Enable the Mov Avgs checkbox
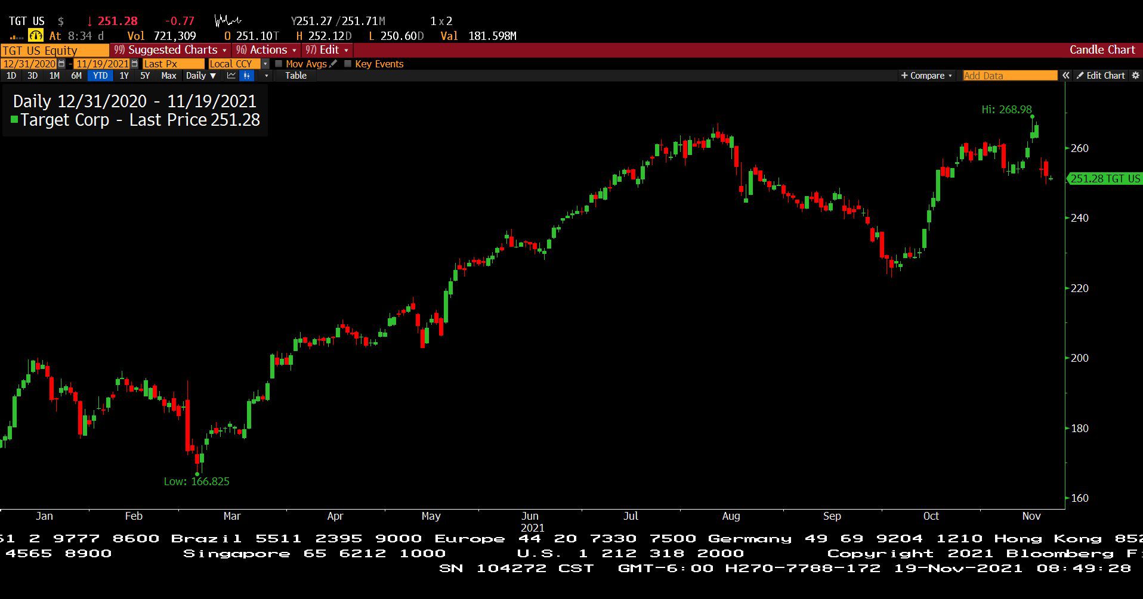The height and width of the screenshot is (599, 1143). tap(279, 64)
